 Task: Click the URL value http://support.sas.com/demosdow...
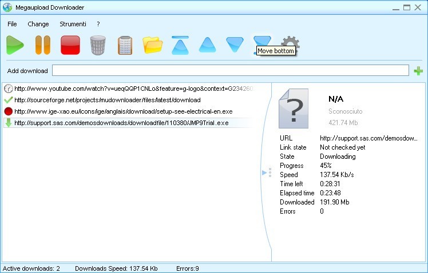[x=368, y=138]
